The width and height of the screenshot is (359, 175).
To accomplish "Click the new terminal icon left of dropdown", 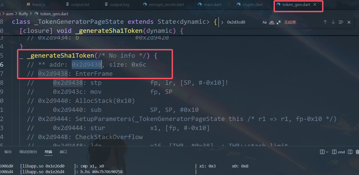I will pos(322,152).
